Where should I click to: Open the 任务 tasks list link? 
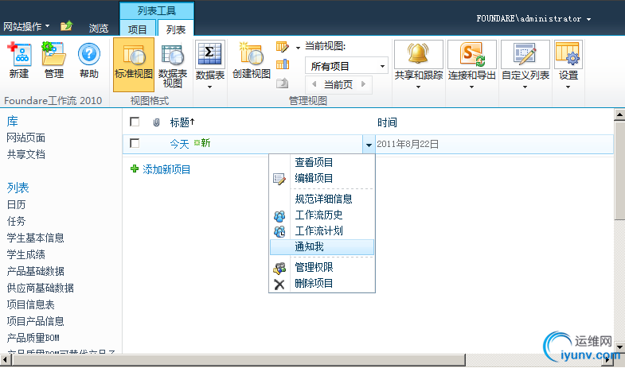pyautogui.click(x=17, y=221)
